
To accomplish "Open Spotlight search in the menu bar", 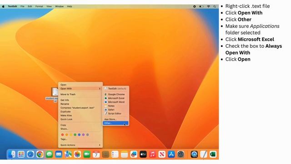I will [215, 6].
